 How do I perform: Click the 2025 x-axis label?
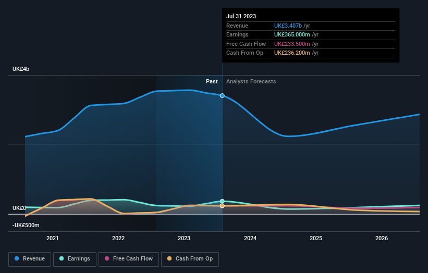point(316,239)
